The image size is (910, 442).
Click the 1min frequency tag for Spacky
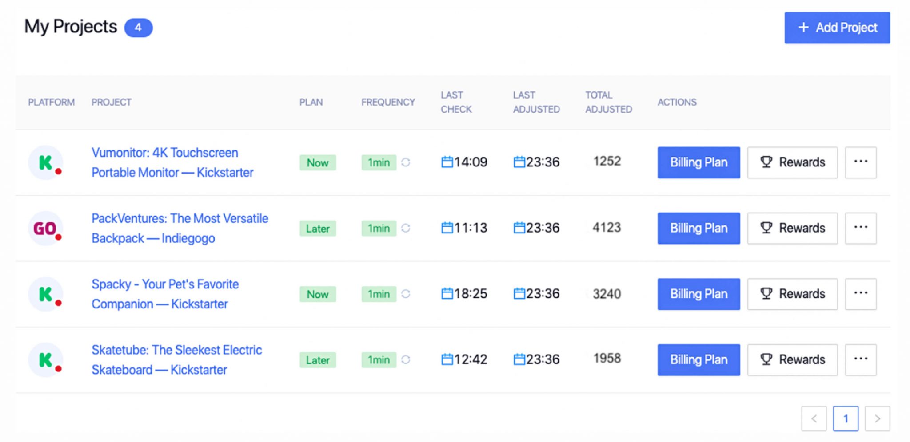[379, 294]
